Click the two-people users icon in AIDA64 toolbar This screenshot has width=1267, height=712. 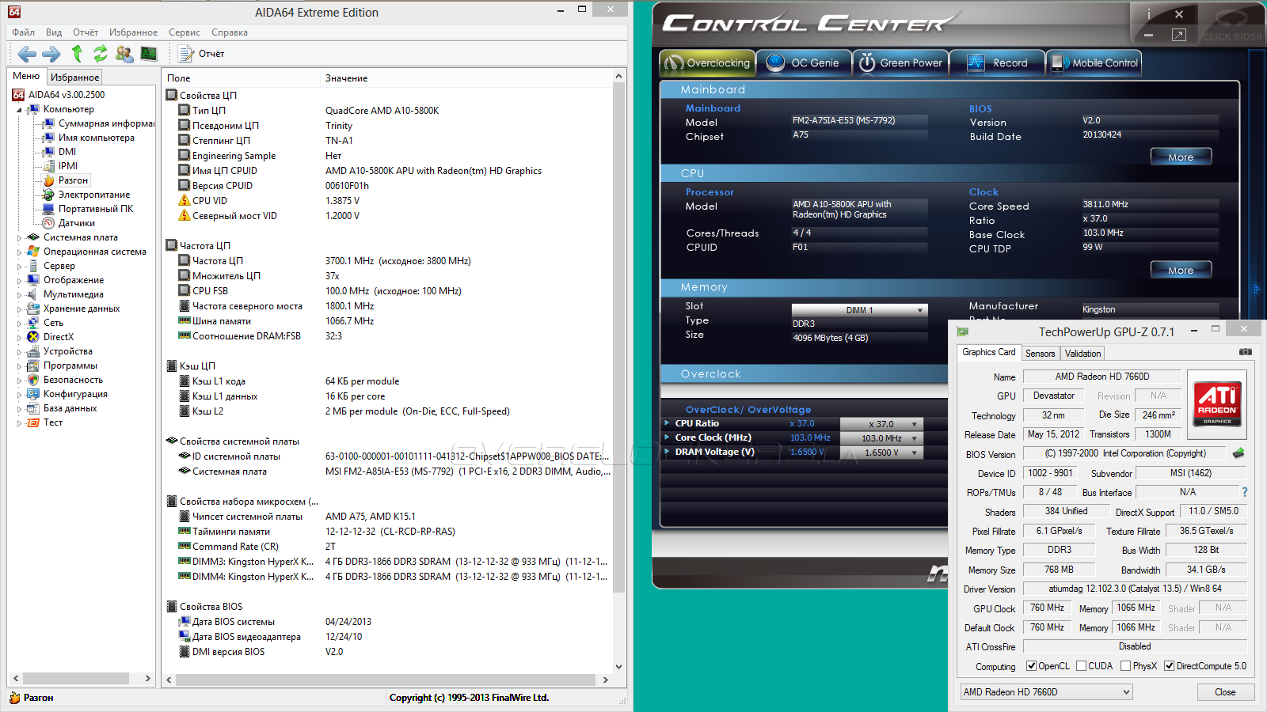[124, 54]
